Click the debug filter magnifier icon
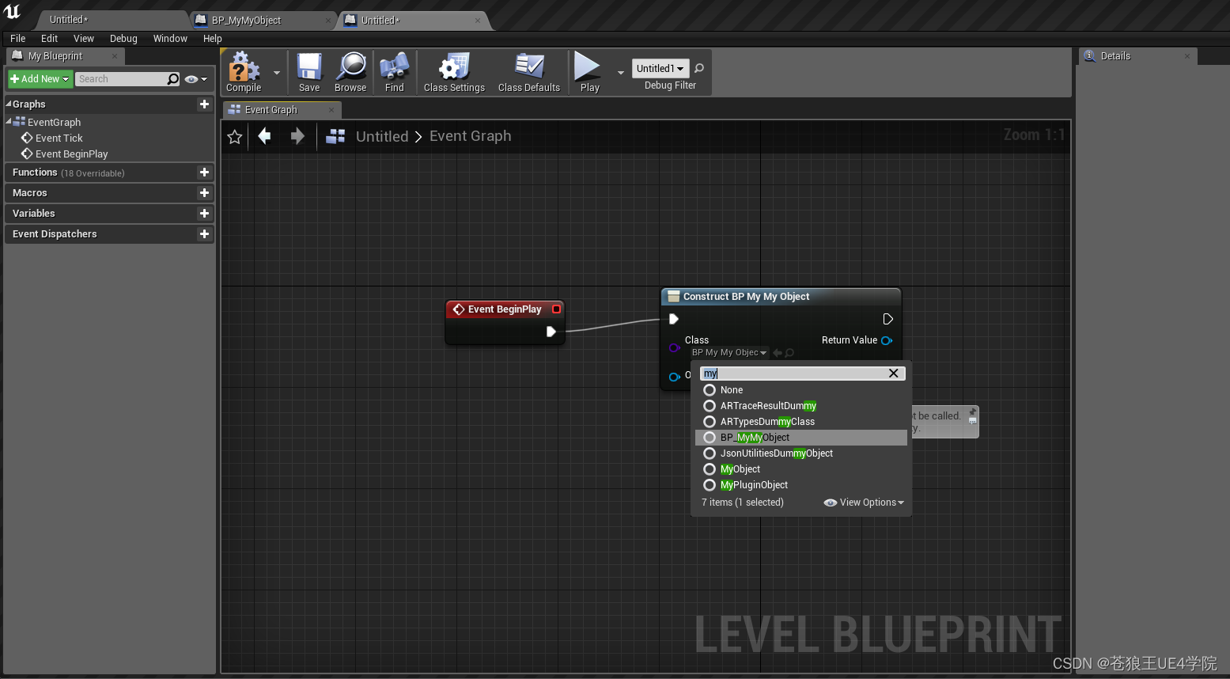Viewport: 1230px width, 679px height. pyautogui.click(x=699, y=69)
